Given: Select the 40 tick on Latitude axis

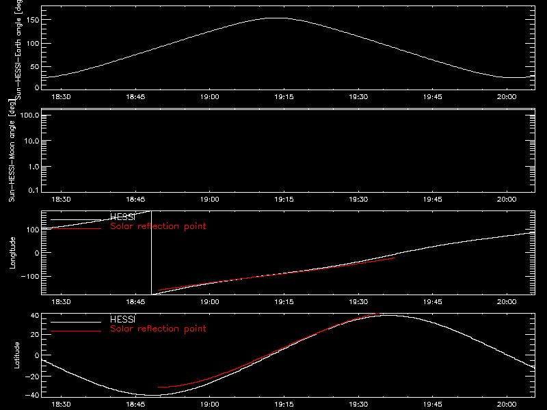Looking at the screenshot, I should click(35, 316).
